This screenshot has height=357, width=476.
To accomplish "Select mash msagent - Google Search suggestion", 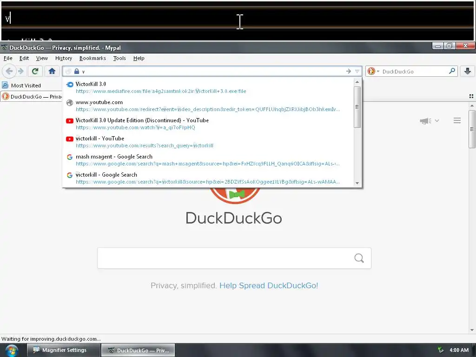I will pyautogui.click(x=208, y=160).
